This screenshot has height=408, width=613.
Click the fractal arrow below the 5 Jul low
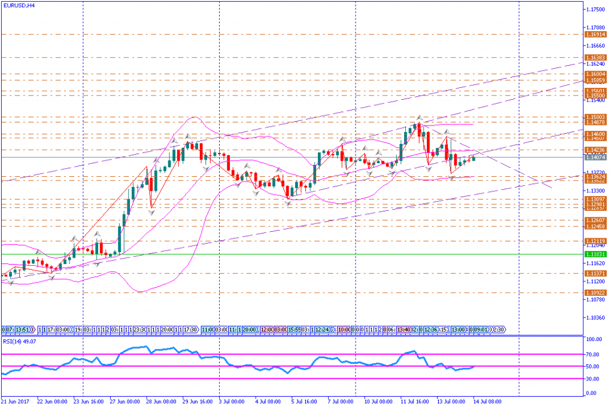(288, 204)
